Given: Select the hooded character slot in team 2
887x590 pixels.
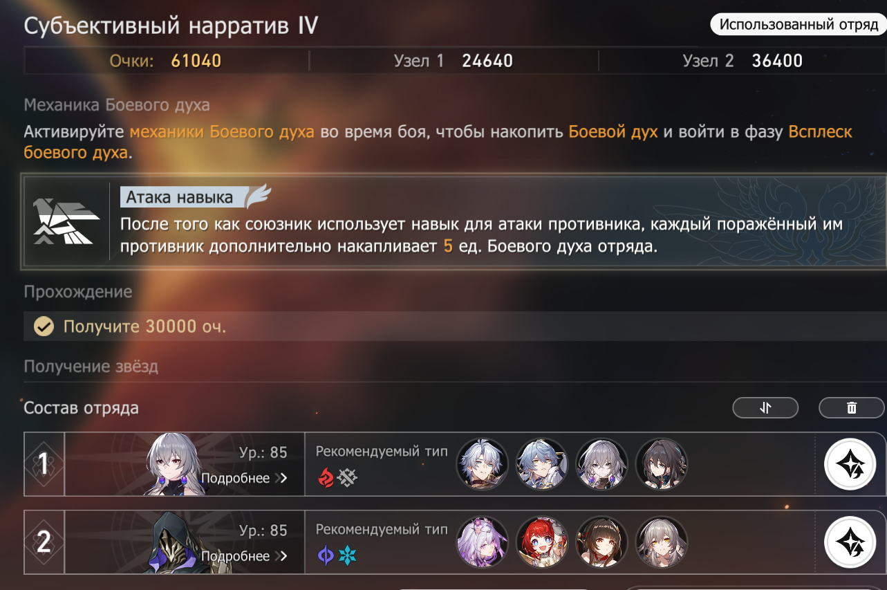Looking at the screenshot, I should [185, 542].
